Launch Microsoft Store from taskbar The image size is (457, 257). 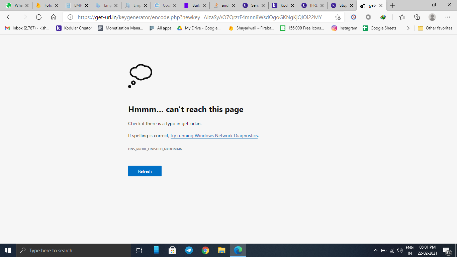coord(173,250)
